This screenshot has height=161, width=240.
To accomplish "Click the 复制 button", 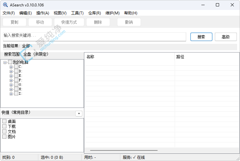I will 14,22.
